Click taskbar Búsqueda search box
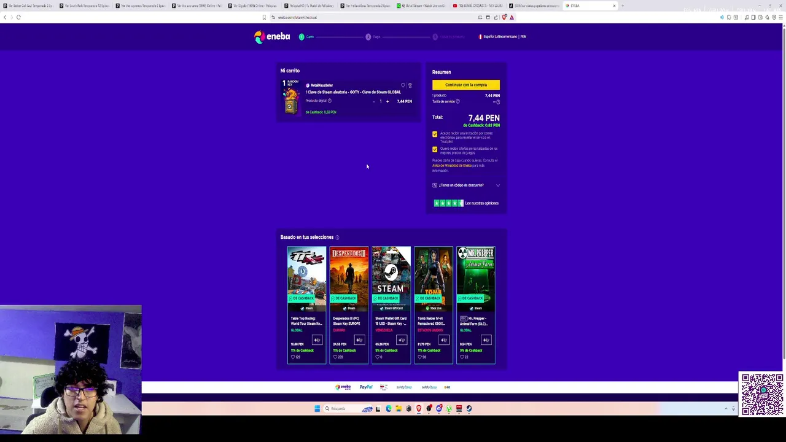Screen dimensions: 786x442 (x=348, y=409)
